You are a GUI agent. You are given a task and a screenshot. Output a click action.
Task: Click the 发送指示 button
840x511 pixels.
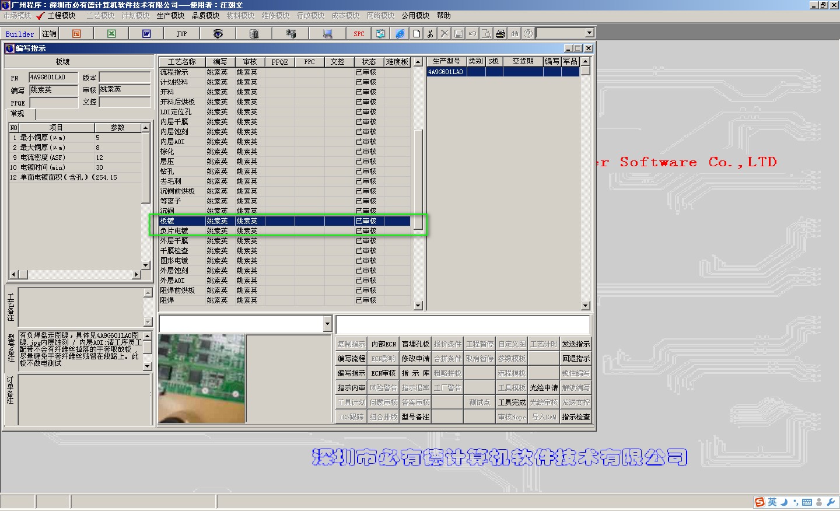coord(576,344)
